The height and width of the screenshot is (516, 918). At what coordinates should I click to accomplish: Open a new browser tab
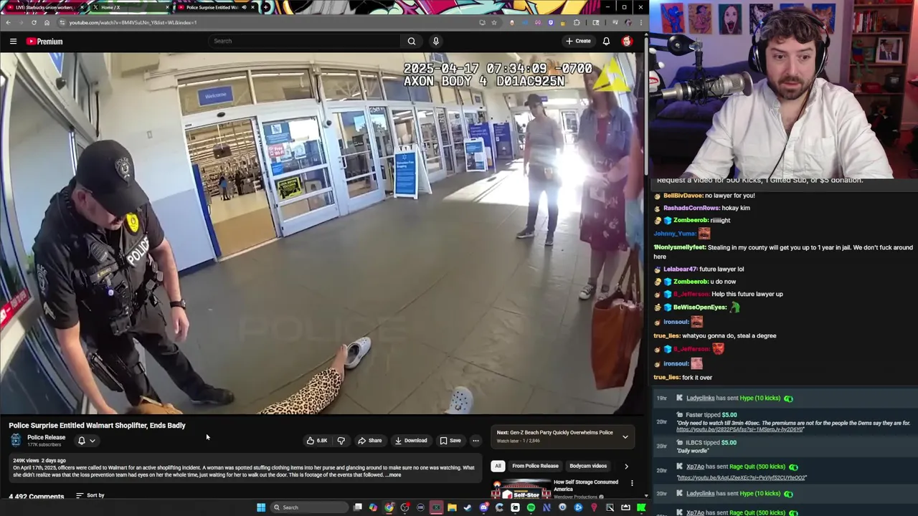coord(265,7)
